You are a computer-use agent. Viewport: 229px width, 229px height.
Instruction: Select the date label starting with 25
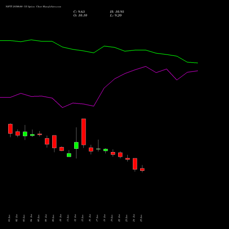141,218
